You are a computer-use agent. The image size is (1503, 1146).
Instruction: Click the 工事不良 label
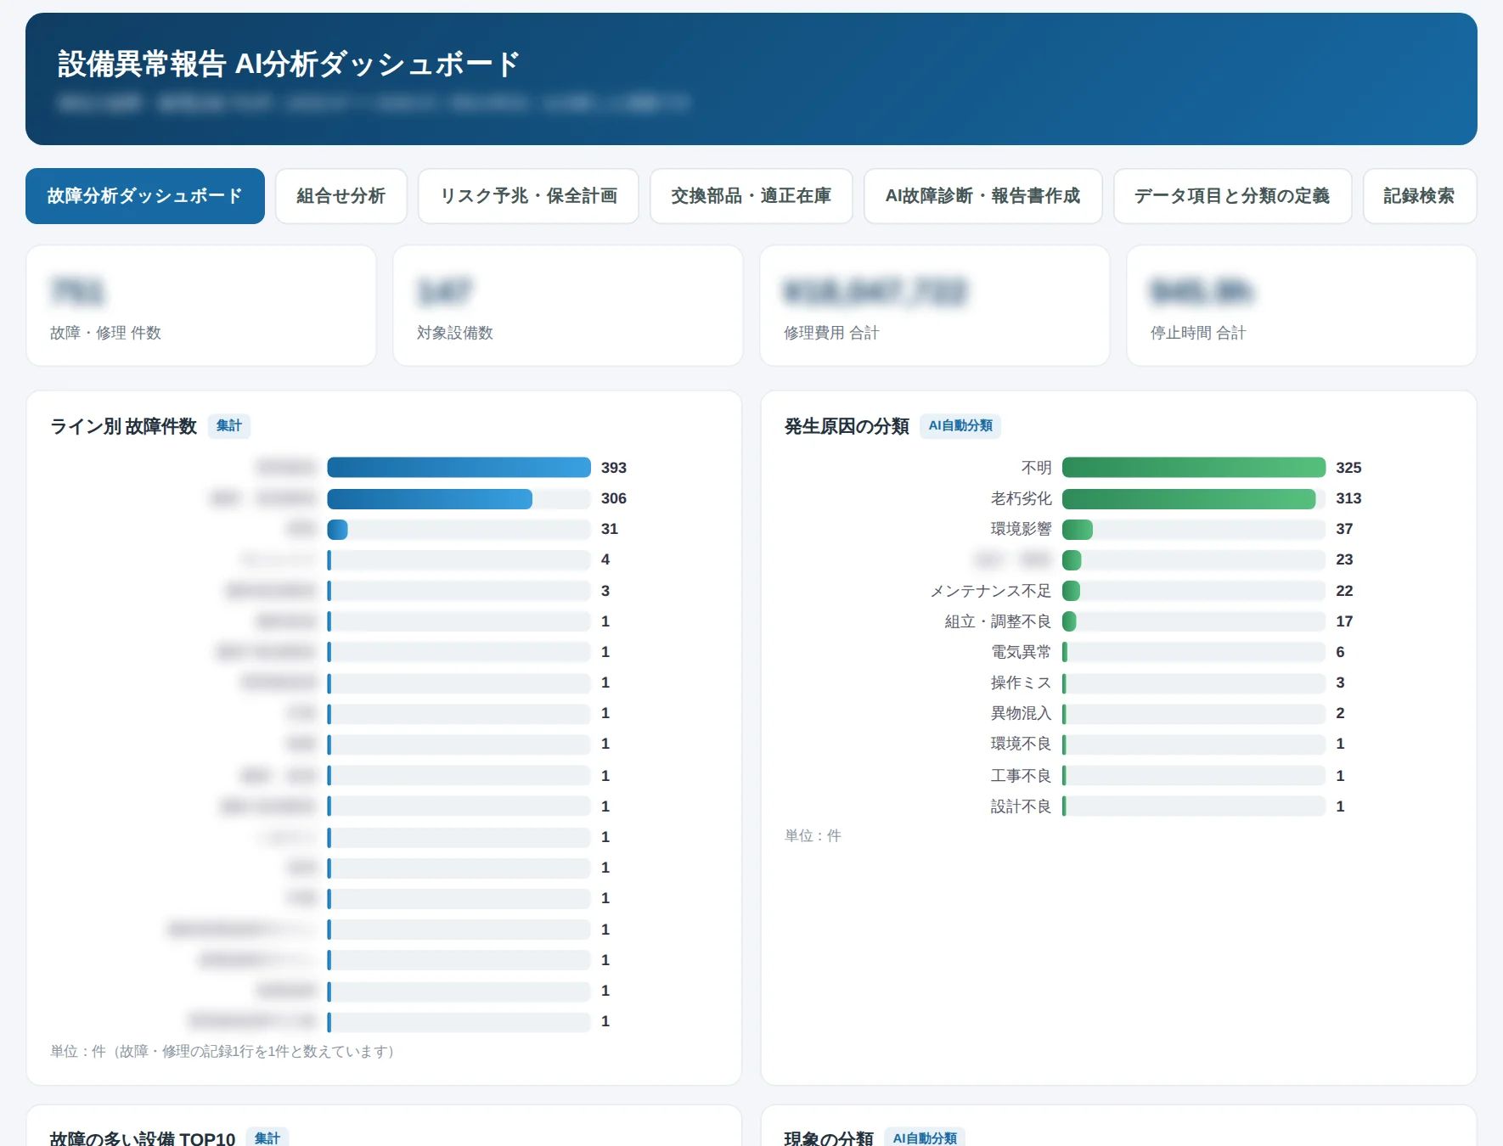coord(1021,776)
